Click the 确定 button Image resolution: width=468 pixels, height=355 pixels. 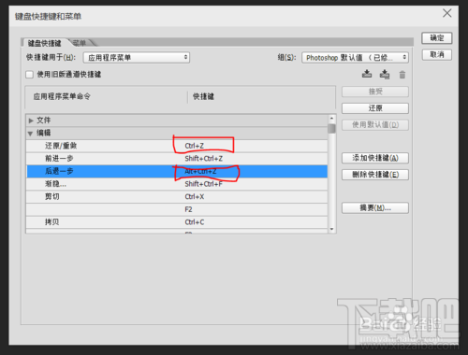(437, 38)
